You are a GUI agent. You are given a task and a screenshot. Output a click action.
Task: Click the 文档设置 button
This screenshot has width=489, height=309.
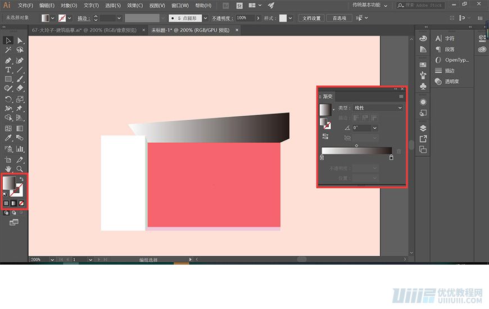click(x=311, y=18)
